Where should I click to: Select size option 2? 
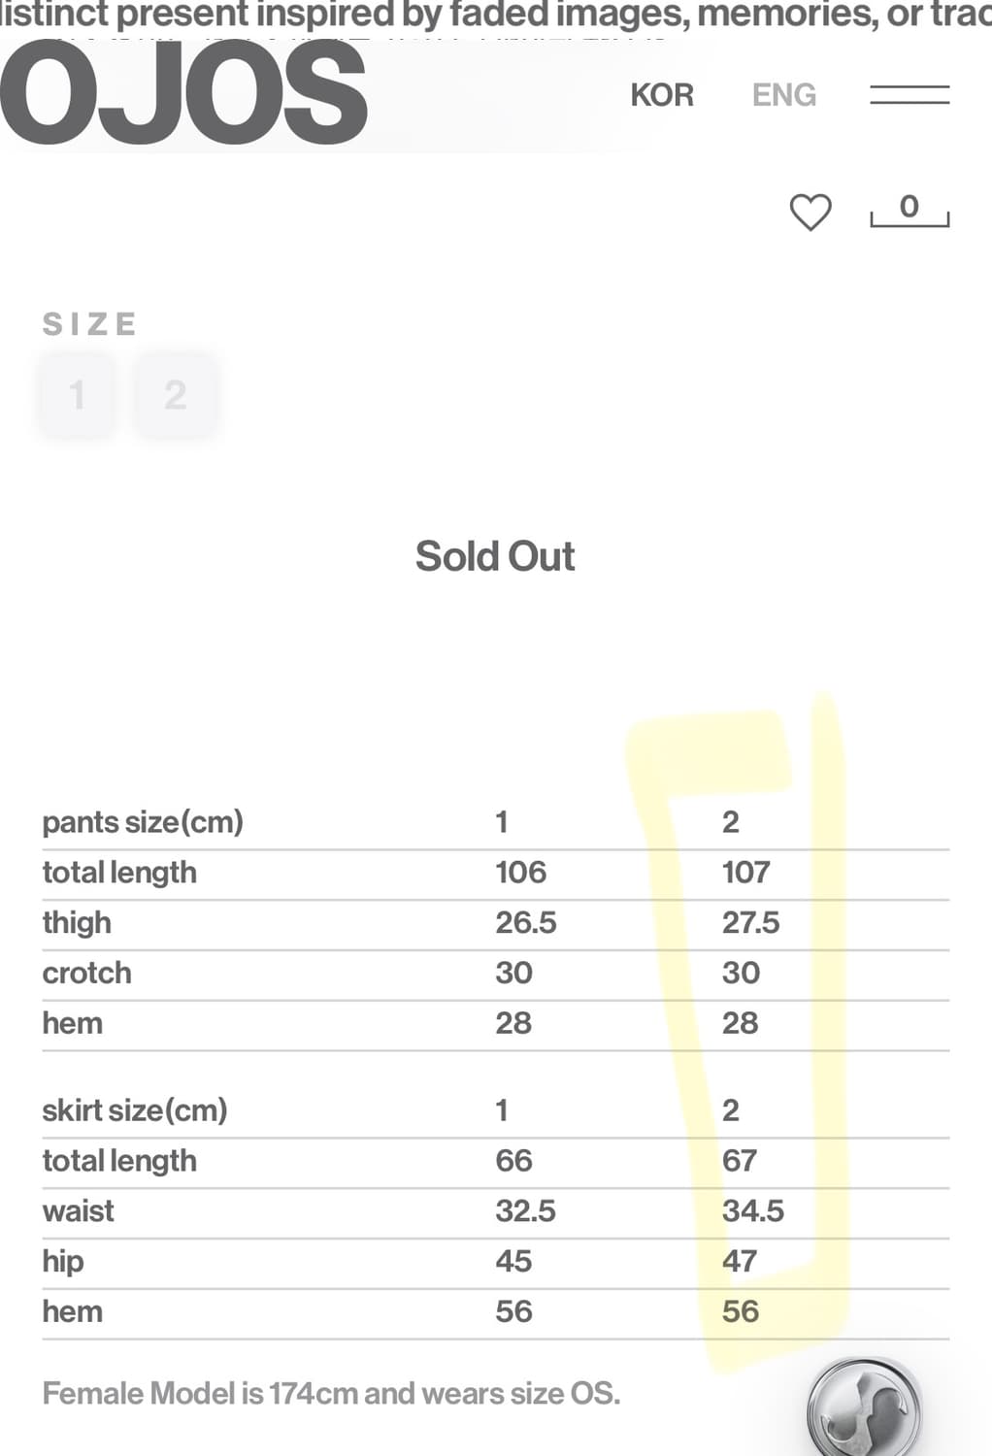coord(176,395)
